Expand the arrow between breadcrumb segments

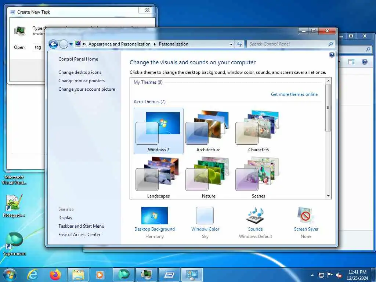[x=155, y=44]
